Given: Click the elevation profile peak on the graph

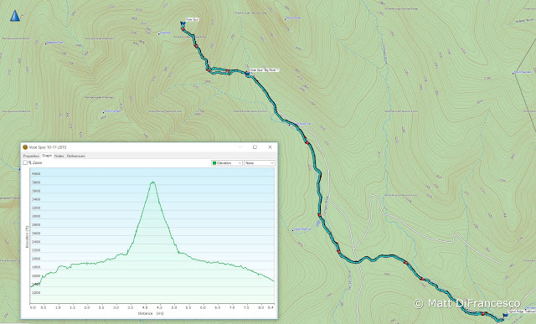Looking at the screenshot, I should tap(152, 183).
